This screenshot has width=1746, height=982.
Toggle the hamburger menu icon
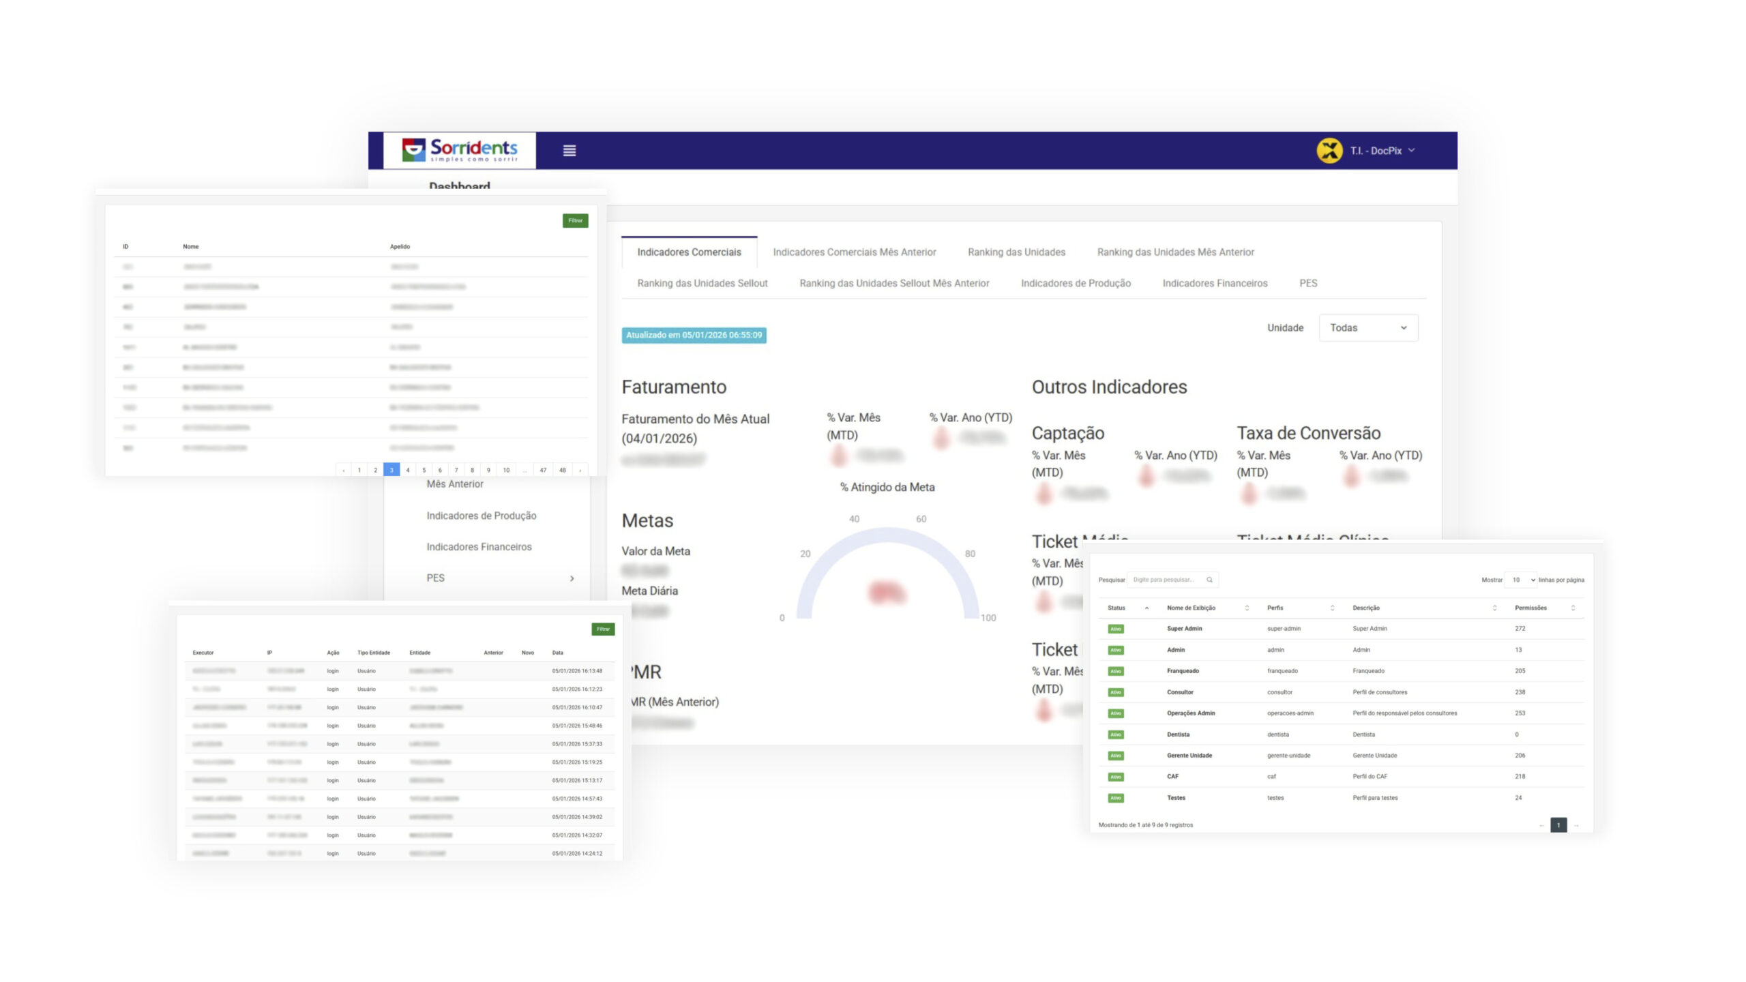click(569, 151)
